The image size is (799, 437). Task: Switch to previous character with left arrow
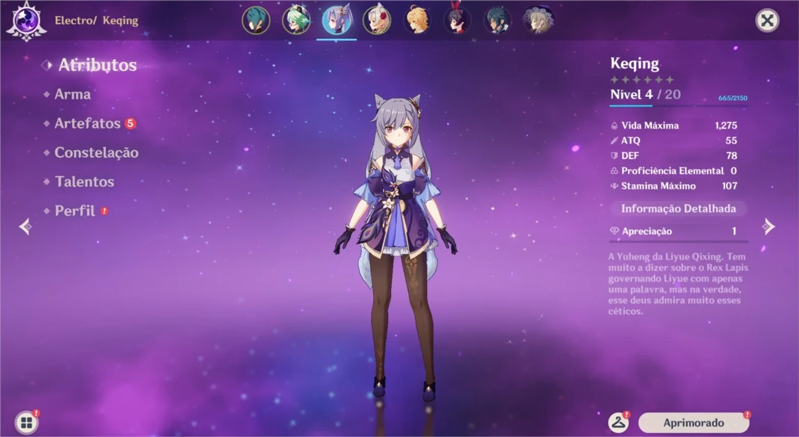26,226
